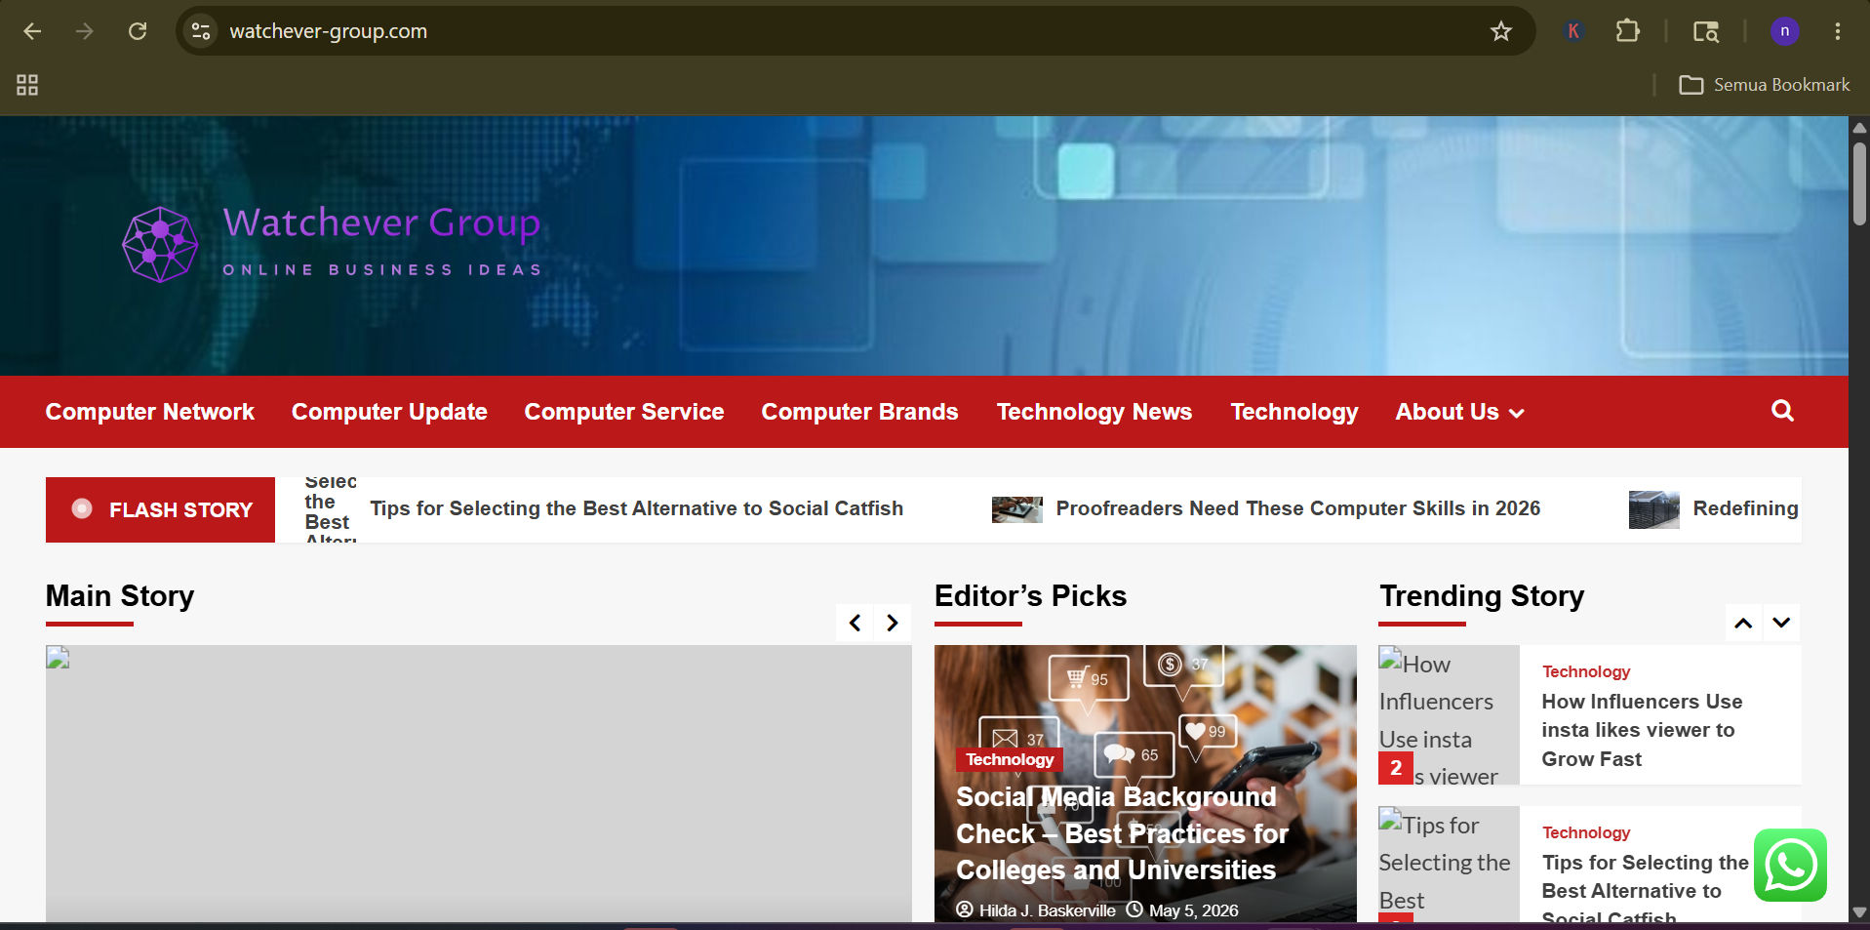Click Technology tag on Editor's Picks image
Image resolution: width=1870 pixels, height=930 pixels.
tap(1010, 759)
